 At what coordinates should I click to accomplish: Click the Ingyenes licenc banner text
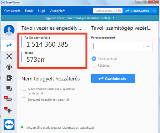click(x=80, y=18)
